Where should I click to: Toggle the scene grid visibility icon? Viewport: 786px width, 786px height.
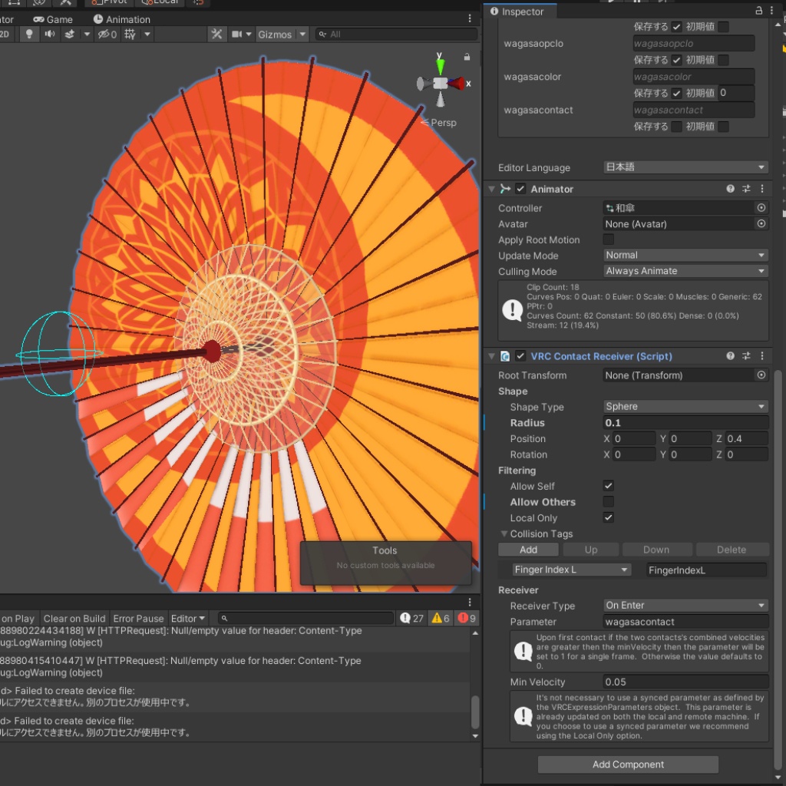(x=130, y=35)
